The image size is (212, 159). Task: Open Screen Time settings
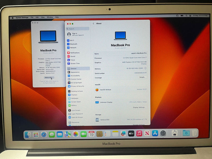74,63
